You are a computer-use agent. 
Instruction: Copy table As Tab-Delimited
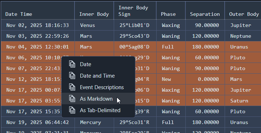click(x=98, y=110)
